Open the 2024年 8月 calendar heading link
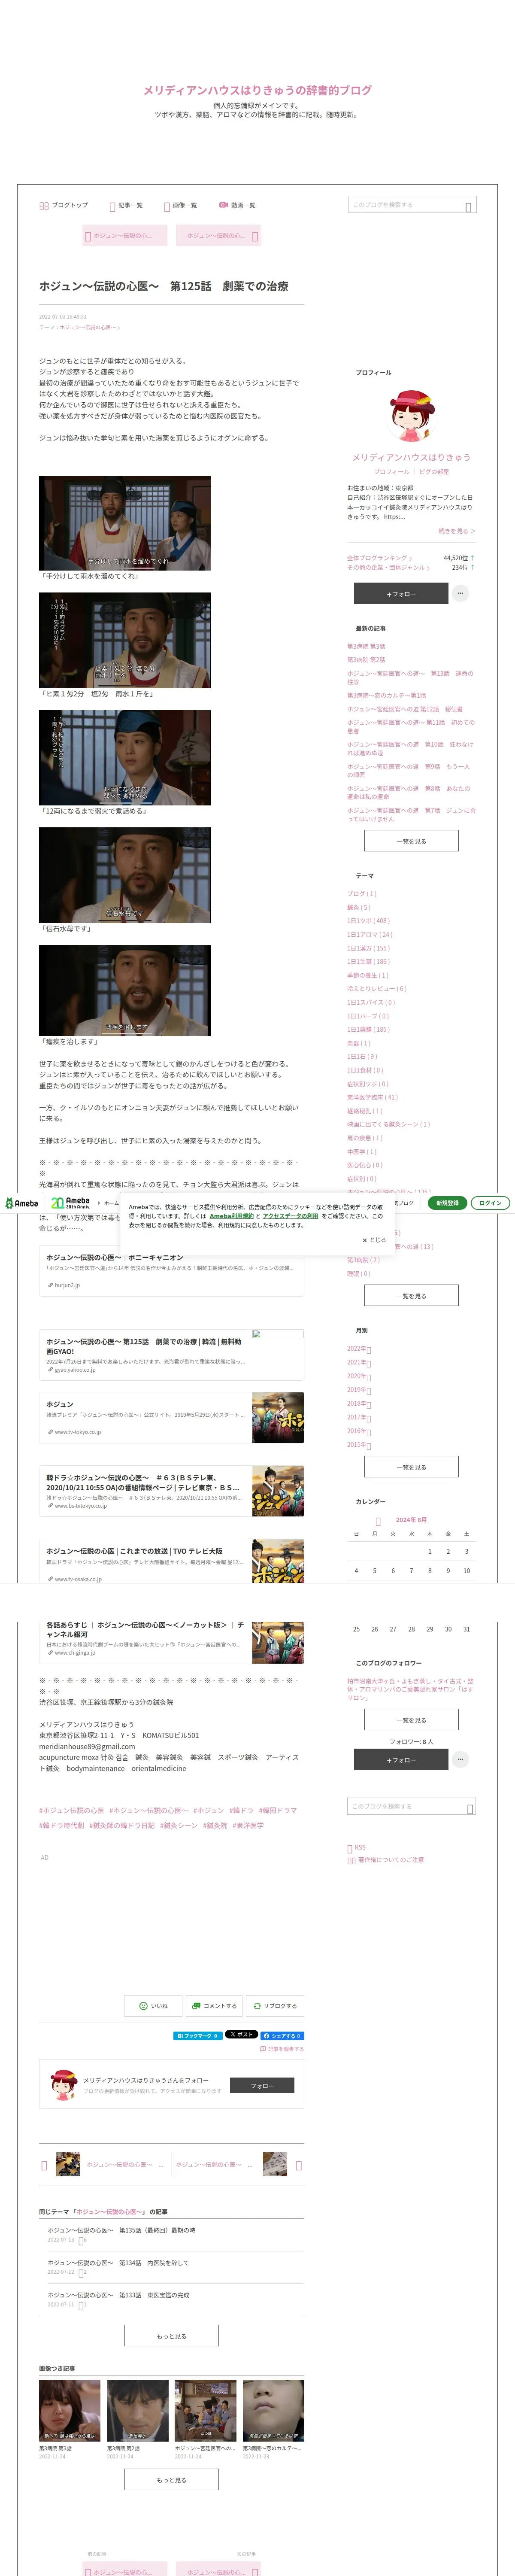Screen dimensions: 515x2576 [x=411, y=1520]
